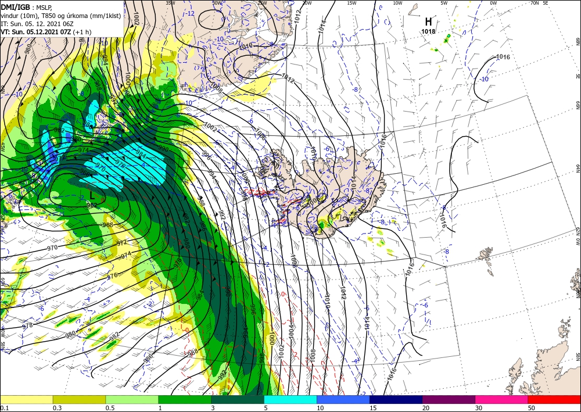Screen dimensions: 581x412
Task: Click legend value '30' under colorbar
Action: click(478, 408)
